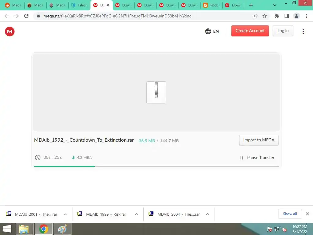Click the download speed arrow icon
313x235 pixels.
click(x=73, y=158)
